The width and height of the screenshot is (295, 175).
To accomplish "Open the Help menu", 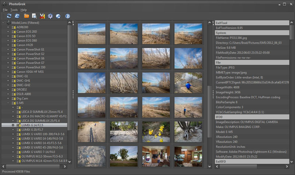I will coord(24,10).
